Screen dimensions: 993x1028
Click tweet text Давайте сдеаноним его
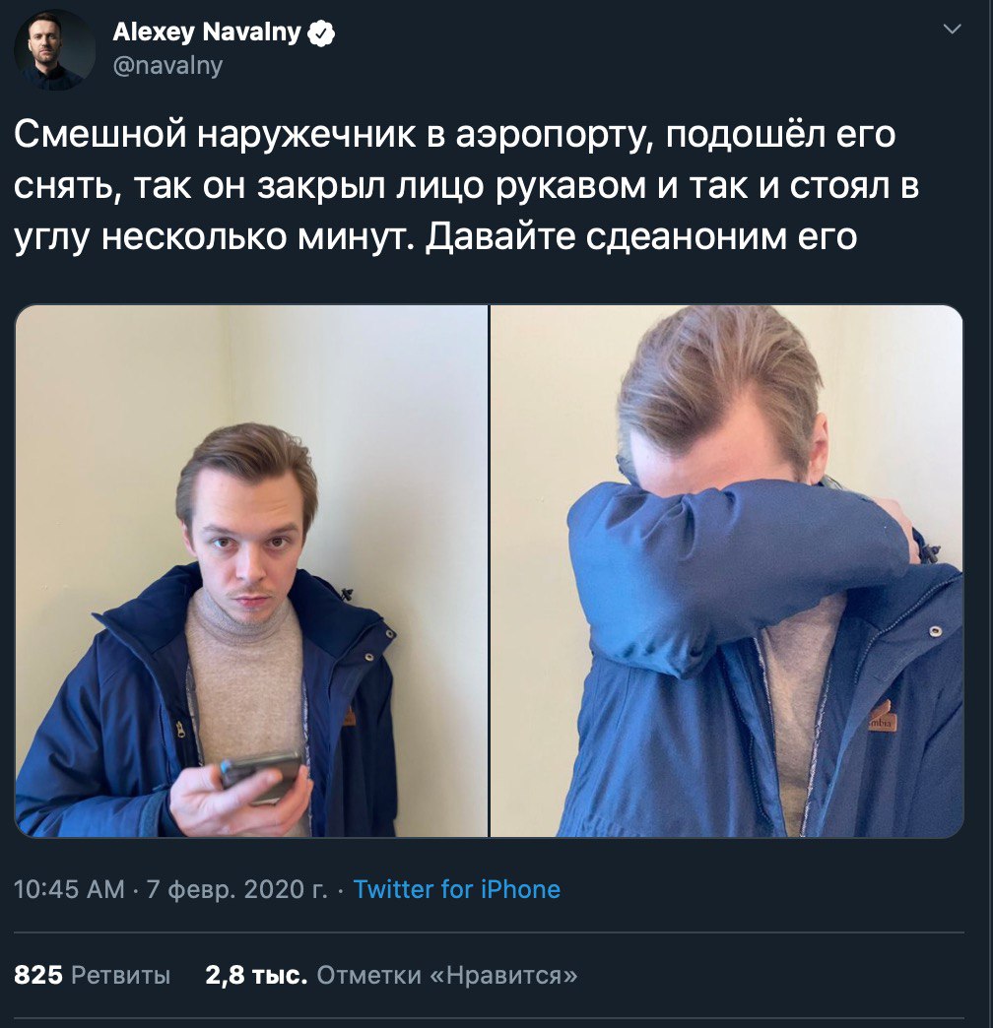click(x=641, y=236)
